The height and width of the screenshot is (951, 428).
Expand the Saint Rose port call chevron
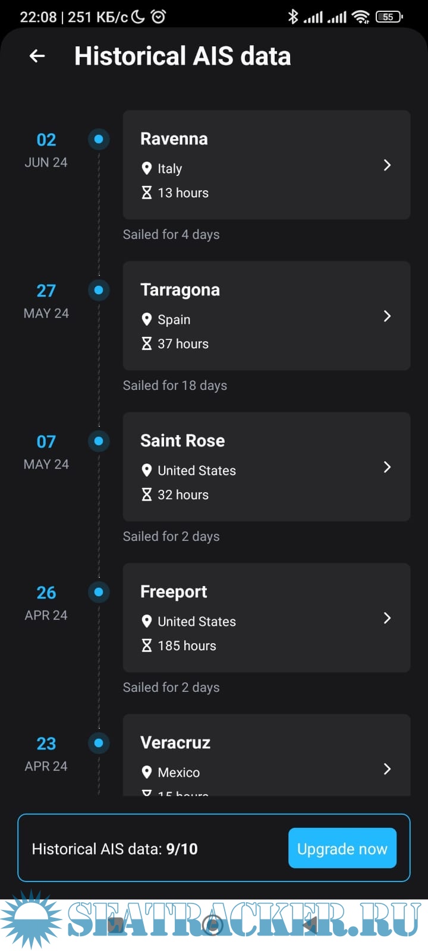(387, 467)
